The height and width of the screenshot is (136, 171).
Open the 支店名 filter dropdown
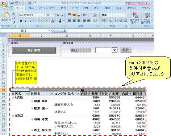click(28, 94)
